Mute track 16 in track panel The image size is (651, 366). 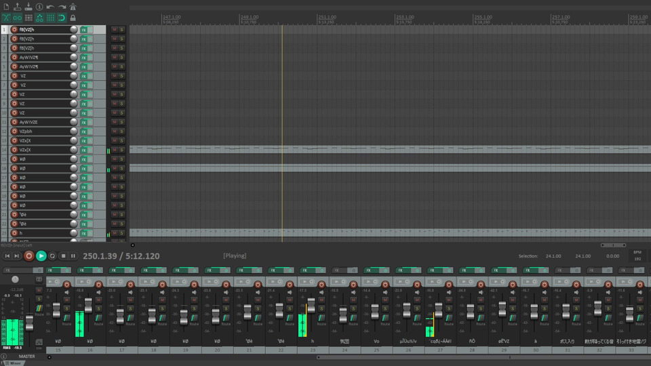114,168
